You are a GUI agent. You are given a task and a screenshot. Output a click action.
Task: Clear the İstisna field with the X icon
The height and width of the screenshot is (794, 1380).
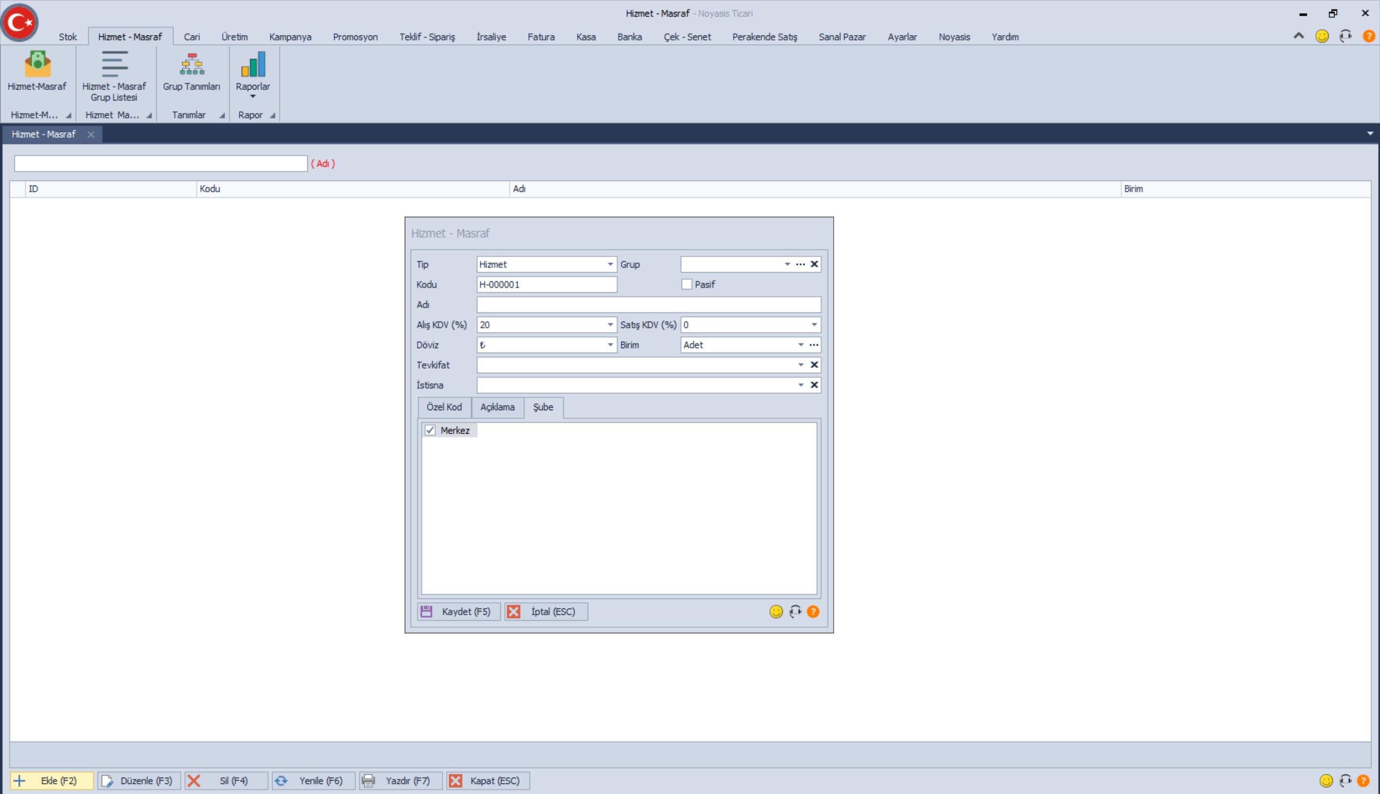tap(814, 385)
